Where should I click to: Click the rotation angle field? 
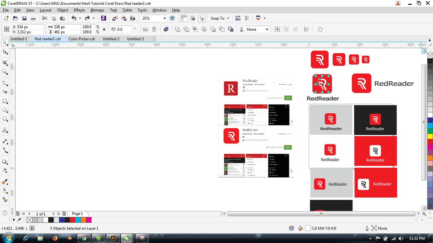click(x=124, y=29)
